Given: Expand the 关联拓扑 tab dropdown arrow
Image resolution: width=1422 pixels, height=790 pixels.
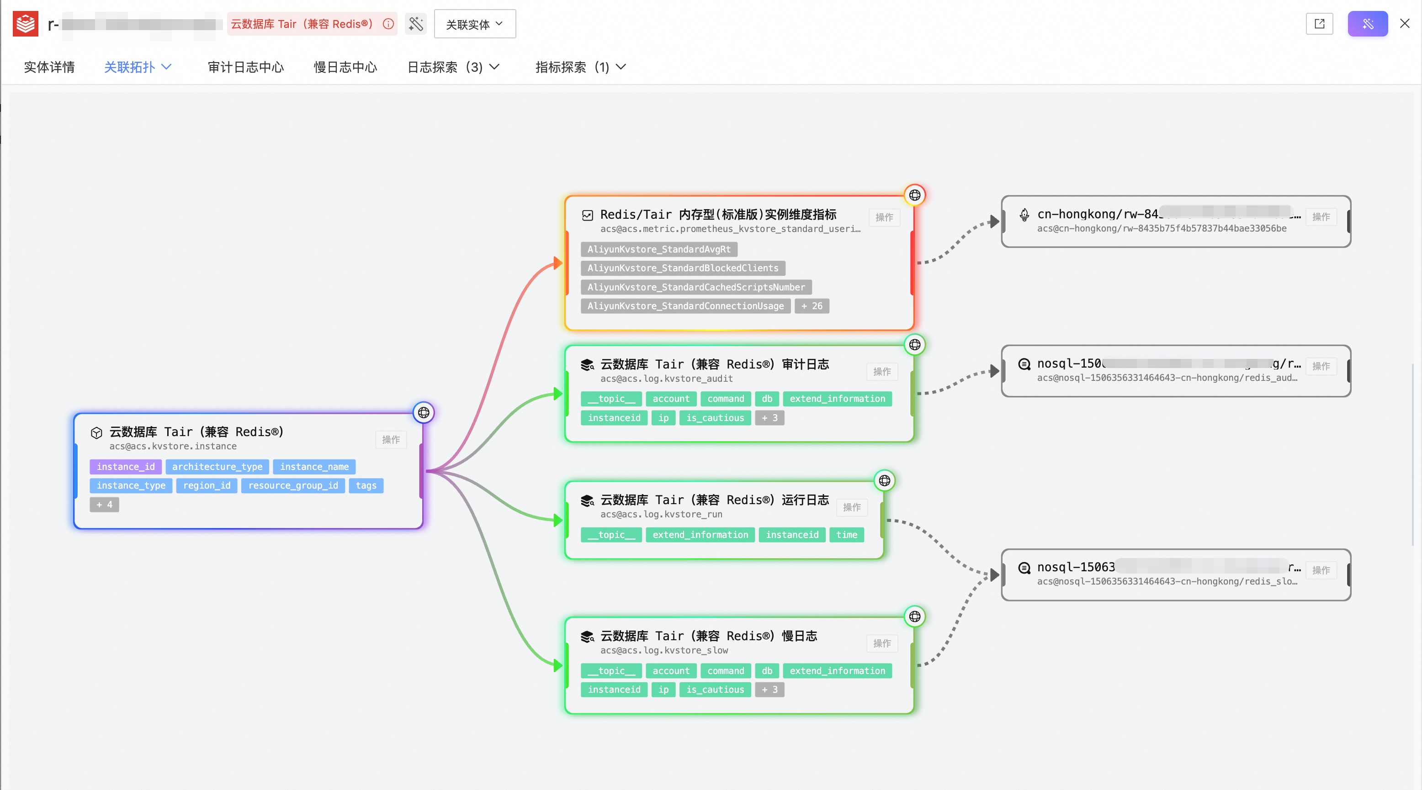Looking at the screenshot, I should 167,67.
